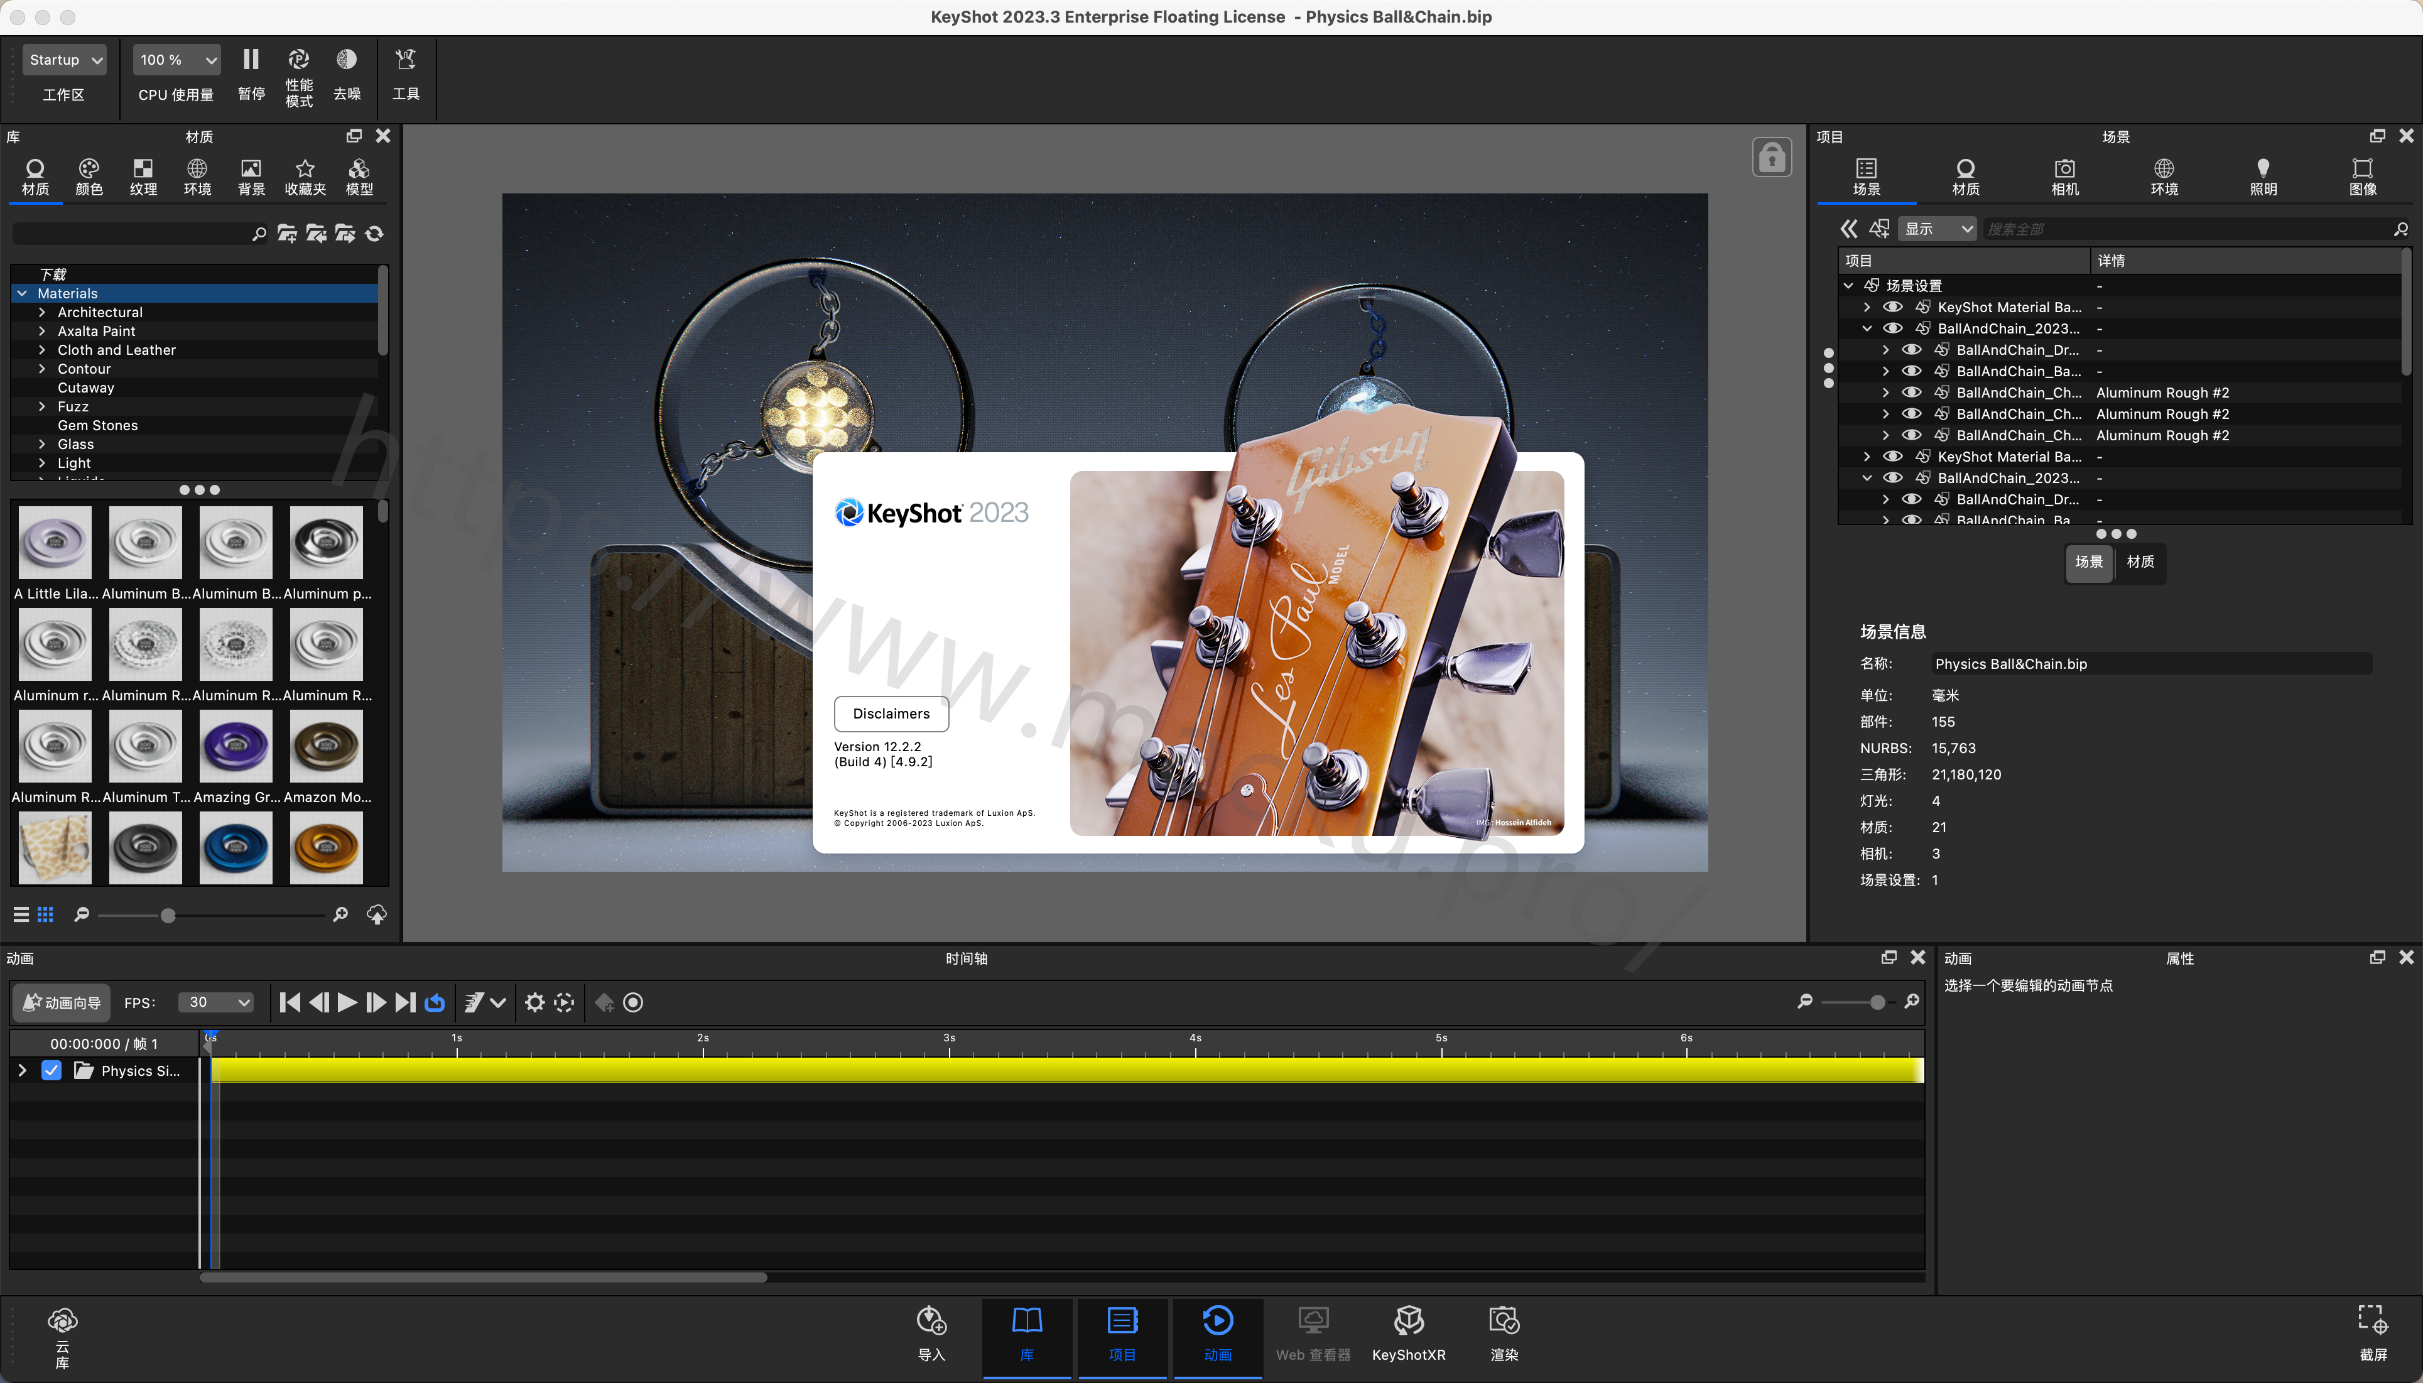
Task: Switch to 场景 sub-tab below tree
Action: pyautogui.click(x=2089, y=562)
